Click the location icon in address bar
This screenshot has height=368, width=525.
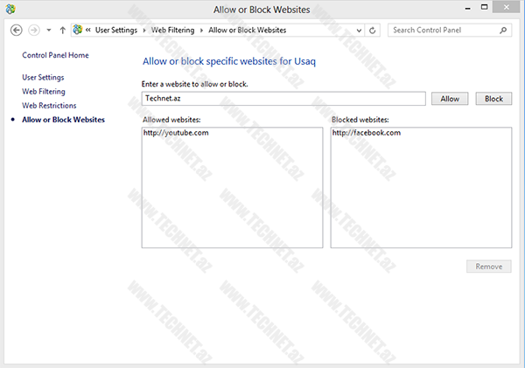tap(78, 30)
